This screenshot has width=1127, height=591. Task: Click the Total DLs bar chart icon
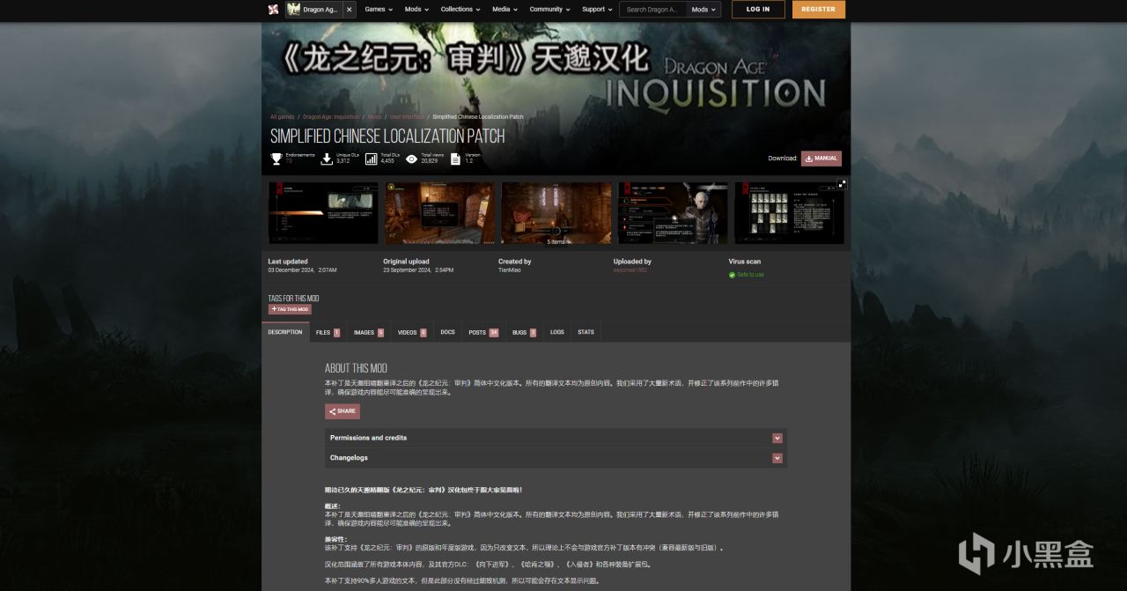coord(371,159)
